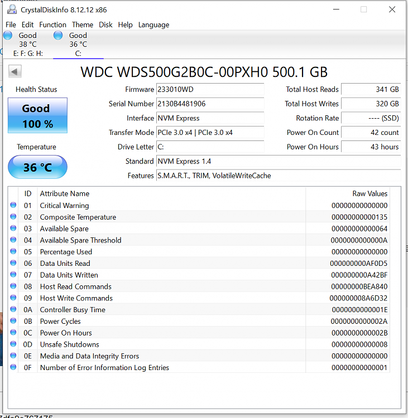Click status orb for Media and Data Integrity Errors
The image size is (408, 418).
pyautogui.click(x=13, y=356)
